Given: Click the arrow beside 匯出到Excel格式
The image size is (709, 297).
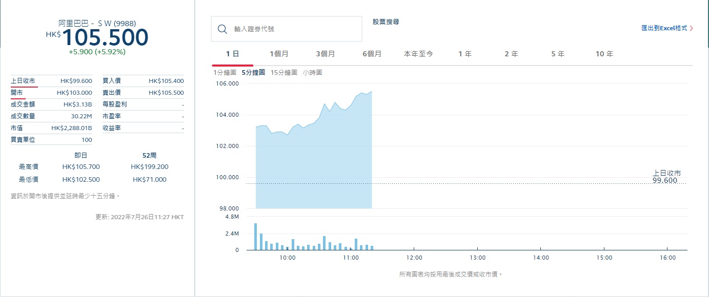Looking at the screenshot, I should [x=691, y=29].
